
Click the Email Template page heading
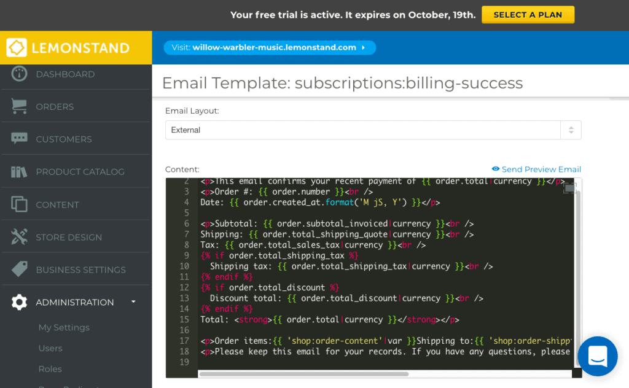[x=342, y=83]
